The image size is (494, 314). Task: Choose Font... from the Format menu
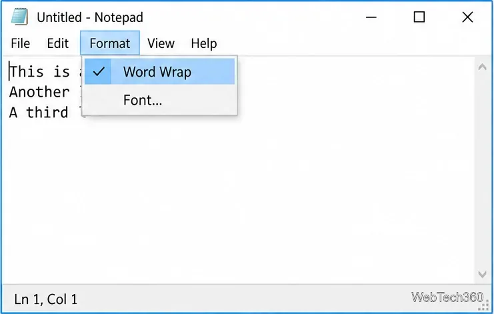pyautogui.click(x=159, y=100)
